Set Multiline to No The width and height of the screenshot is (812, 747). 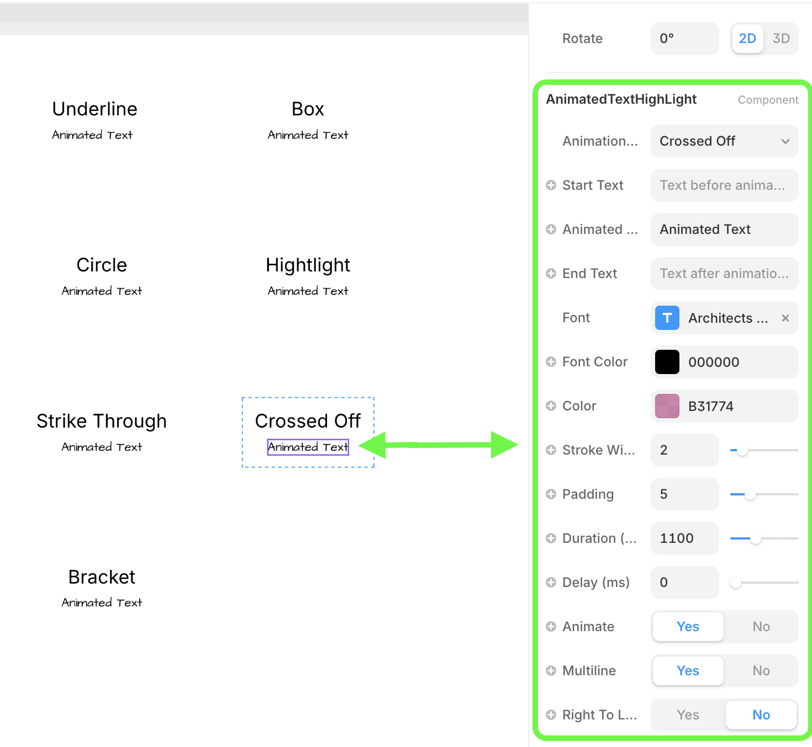tap(761, 671)
